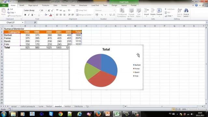Select the Barbati legend entry

tap(137, 65)
